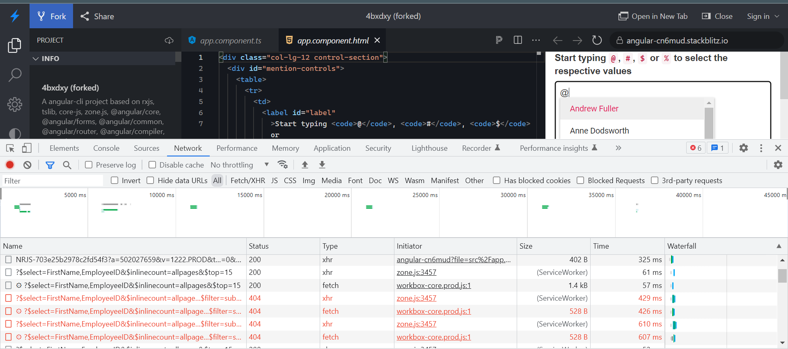This screenshot has width=788, height=349.
Task: Filter requests by Fetch/XHR
Action: pyautogui.click(x=247, y=180)
